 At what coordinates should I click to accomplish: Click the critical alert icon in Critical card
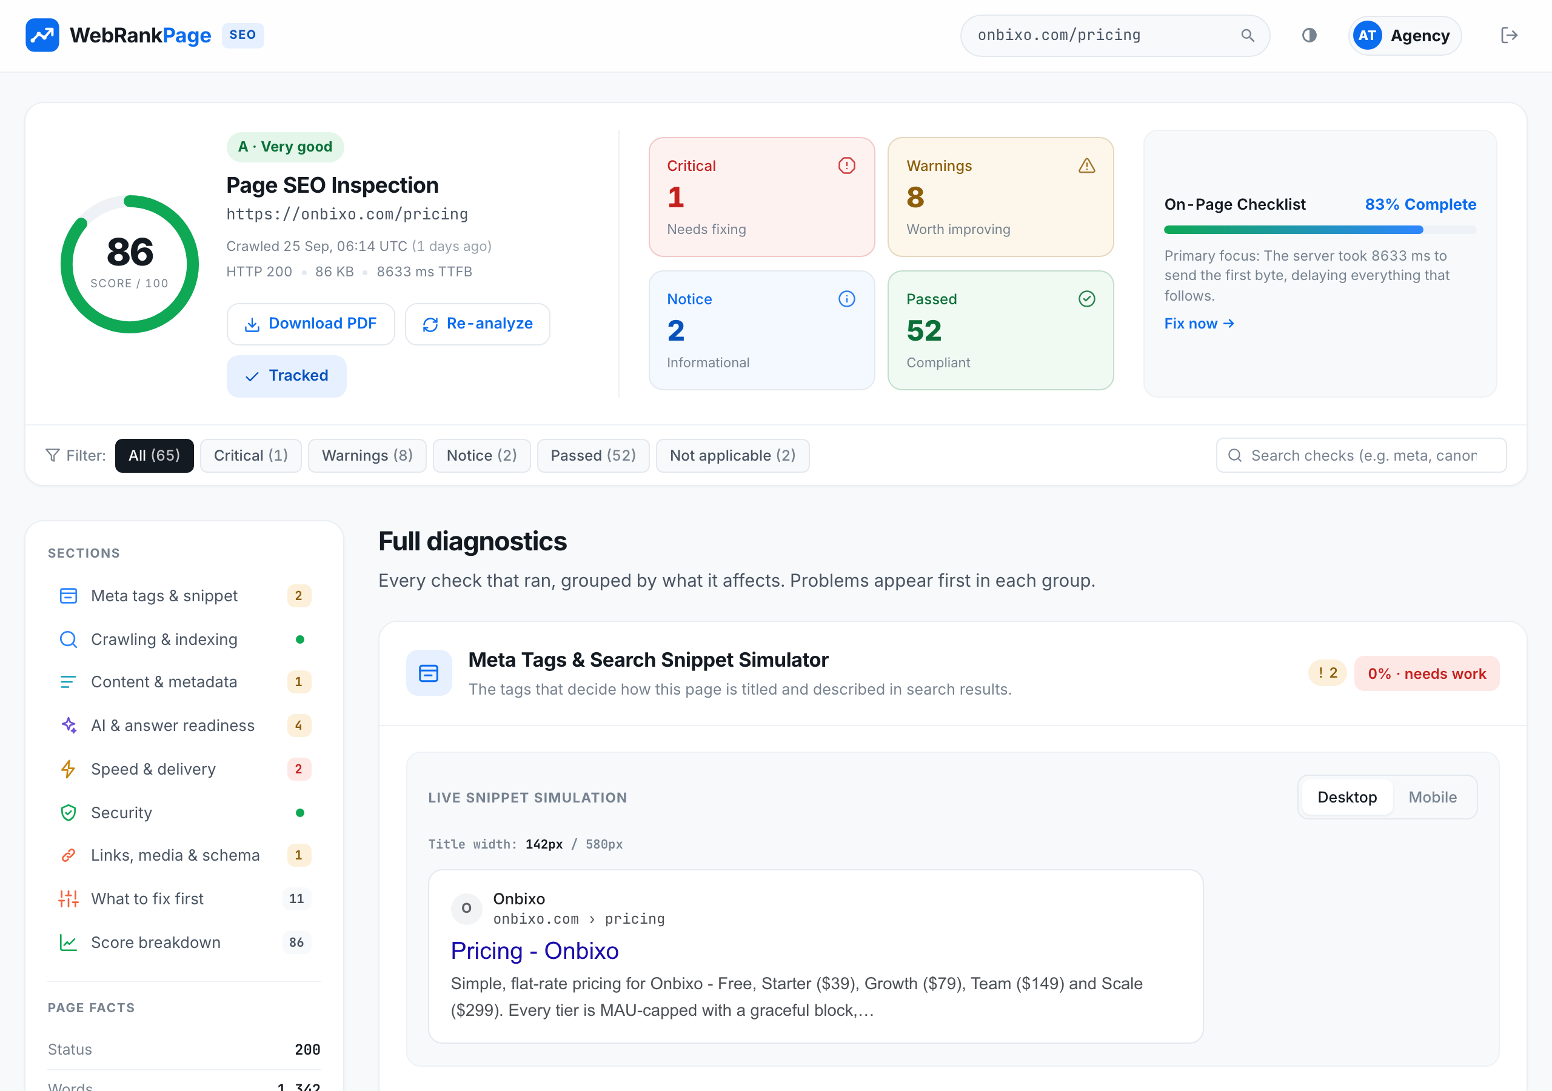tap(846, 165)
